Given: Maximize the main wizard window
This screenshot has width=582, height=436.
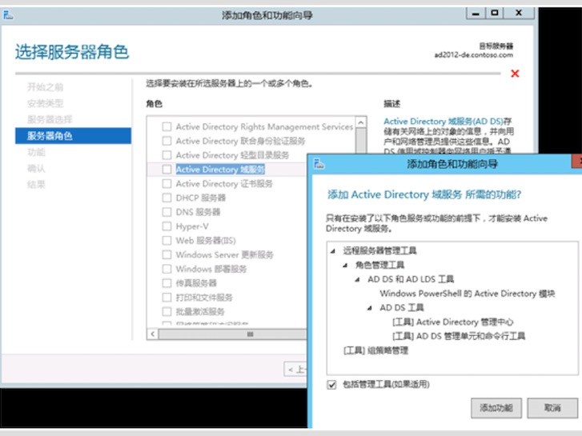Looking at the screenshot, I should (x=495, y=13).
